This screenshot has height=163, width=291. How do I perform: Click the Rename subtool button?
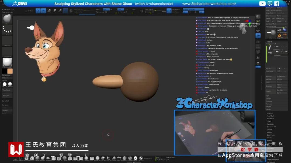click(x=271, y=77)
